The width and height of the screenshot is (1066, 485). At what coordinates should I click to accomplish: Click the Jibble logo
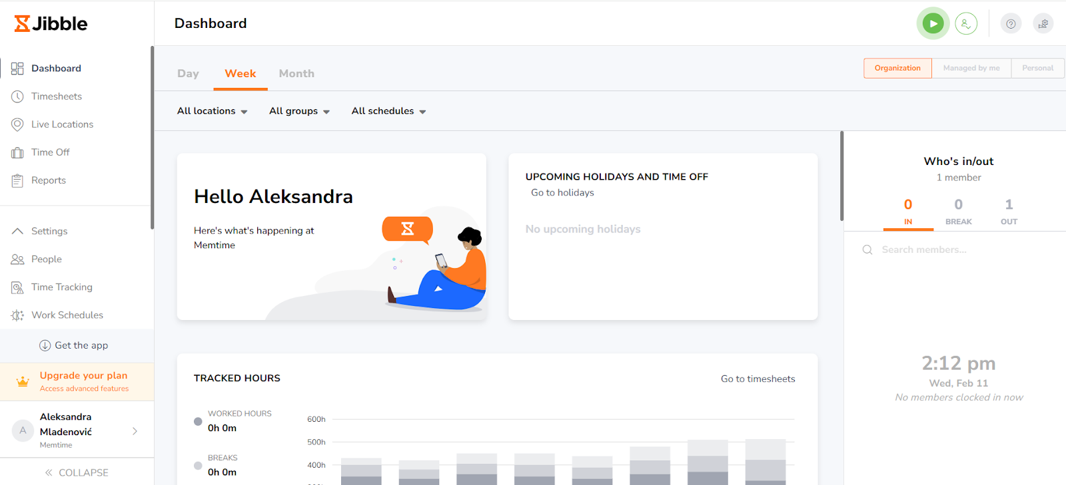pos(51,23)
